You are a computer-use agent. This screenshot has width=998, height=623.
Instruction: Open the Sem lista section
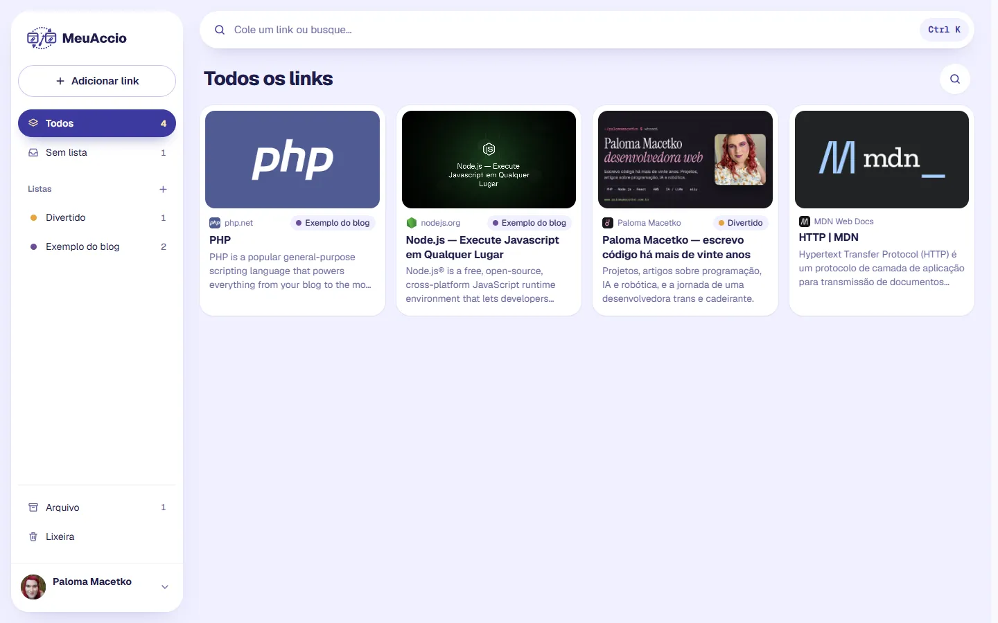[97, 152]
